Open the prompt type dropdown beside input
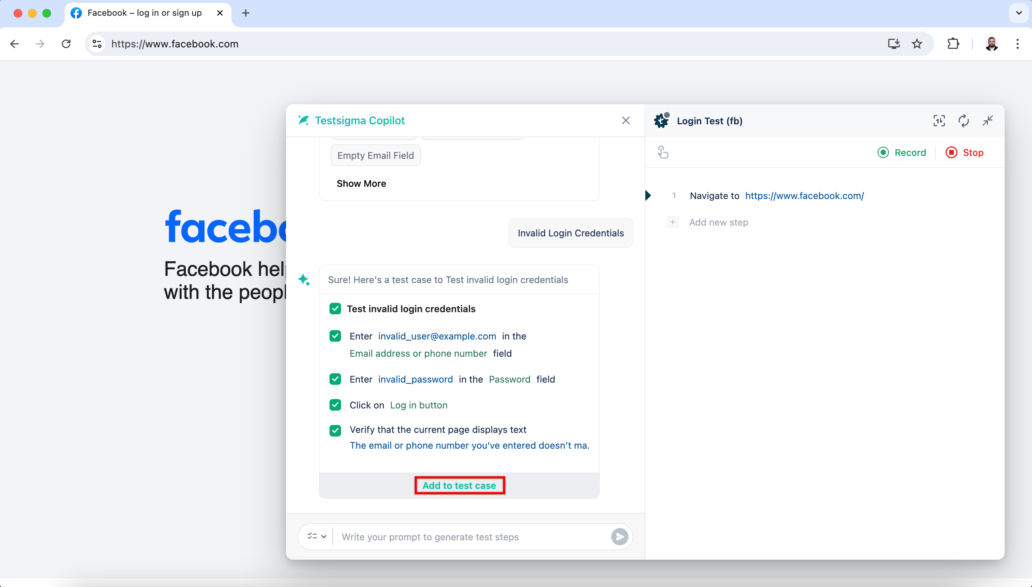The width and height of the screenshot is (1032, 587). tap(317, 537)
